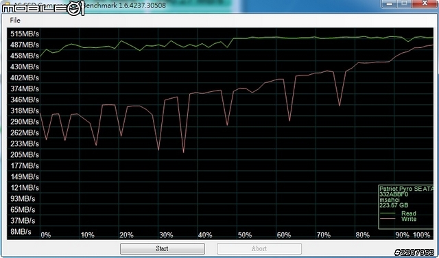Click the greyed-out Abort button
This screenshot has width=439, height=258.
pyautogui.click(x=259, y=248)
